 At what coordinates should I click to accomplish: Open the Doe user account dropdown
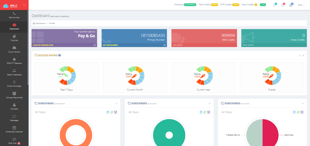click(x=301, y=5)
